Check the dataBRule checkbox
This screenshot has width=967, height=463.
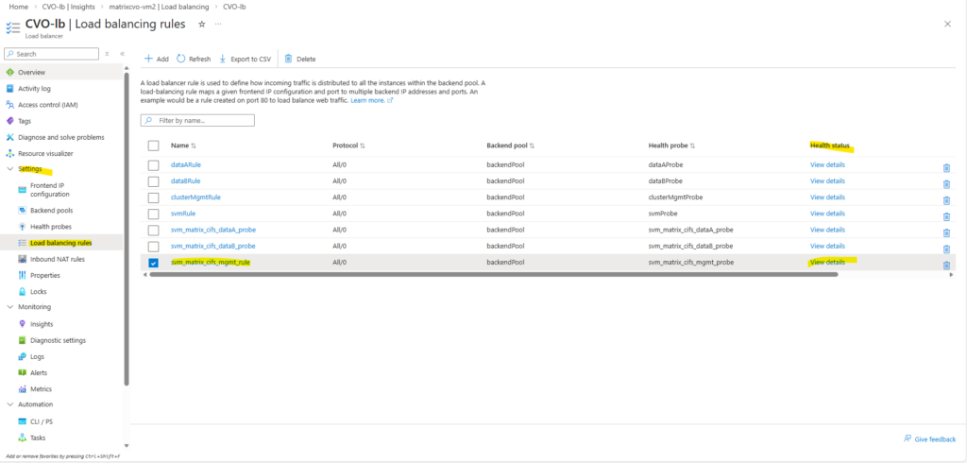point(154,180)
